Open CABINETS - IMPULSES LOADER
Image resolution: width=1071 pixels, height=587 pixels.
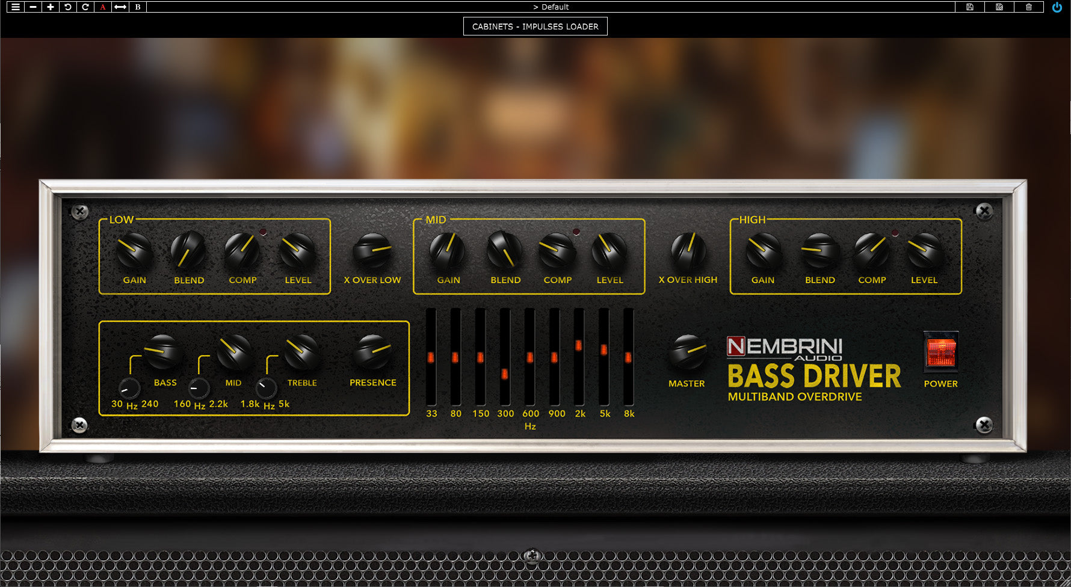pyautogui.click(x=535, y=26)
